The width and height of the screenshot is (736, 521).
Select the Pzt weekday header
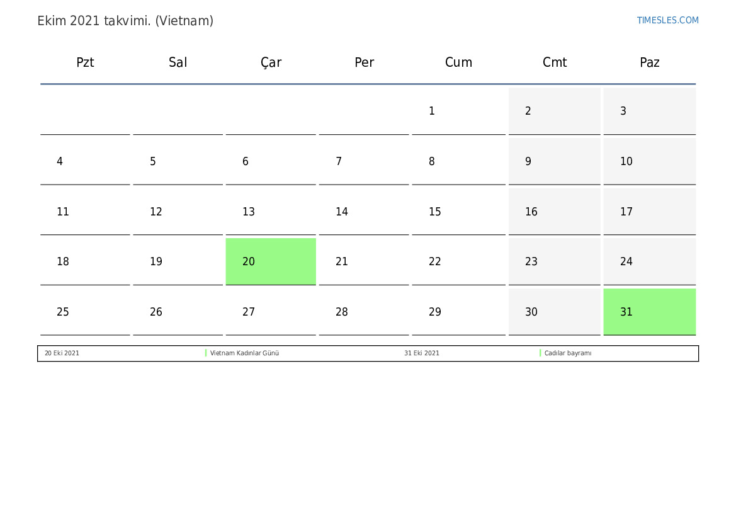[x=85, y=62]
